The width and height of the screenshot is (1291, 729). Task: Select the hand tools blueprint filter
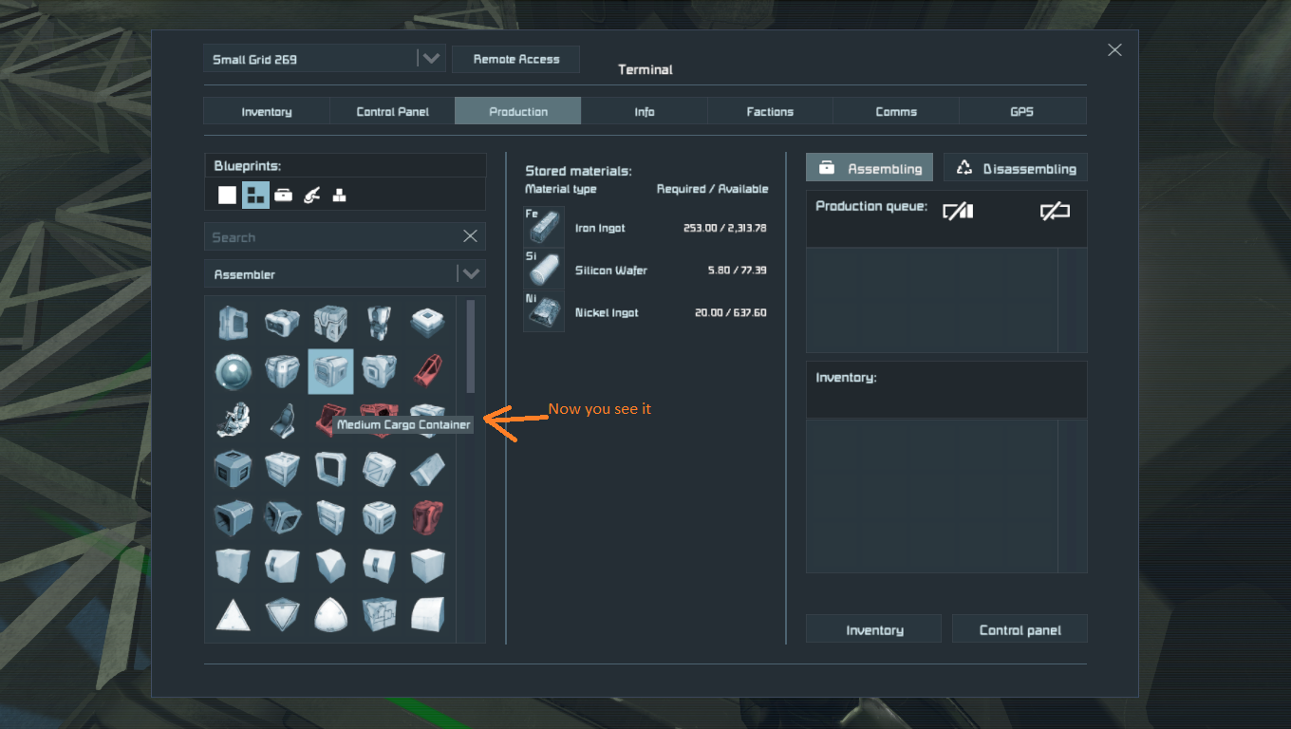[x=311, y=196]
